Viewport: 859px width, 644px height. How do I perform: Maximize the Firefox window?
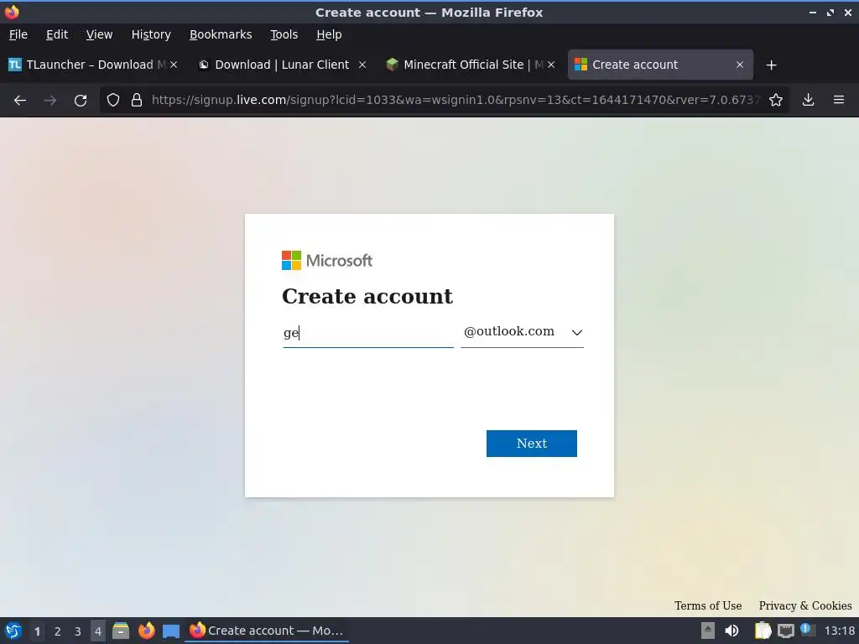click(830, 13)
